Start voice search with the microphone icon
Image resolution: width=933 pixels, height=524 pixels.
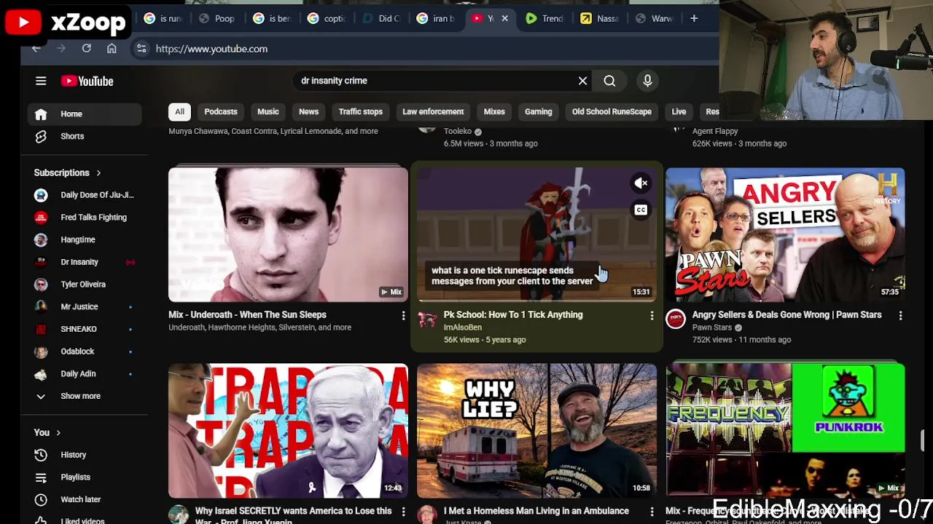[647, 81]
